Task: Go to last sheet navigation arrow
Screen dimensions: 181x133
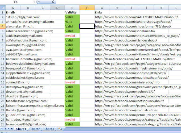Action: tap(12, 129)
